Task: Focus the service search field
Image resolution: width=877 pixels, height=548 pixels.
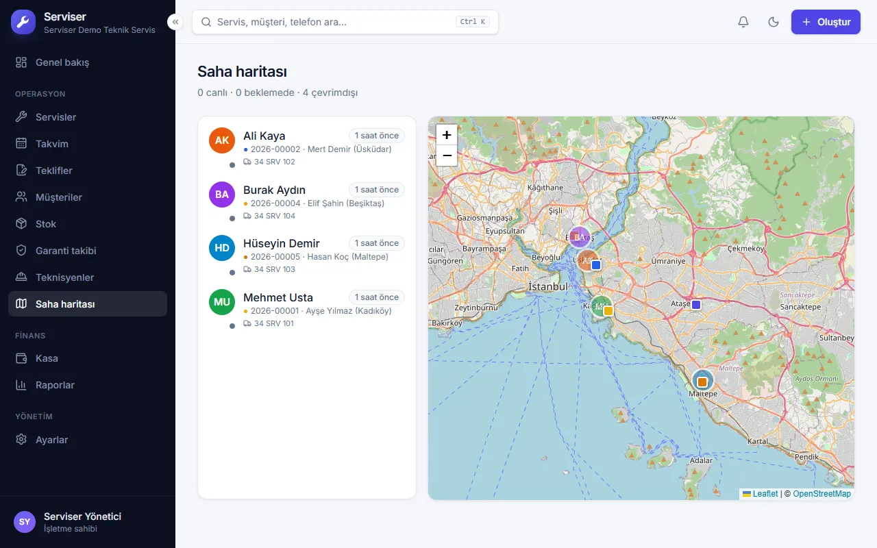Action: tap(345, 22)
